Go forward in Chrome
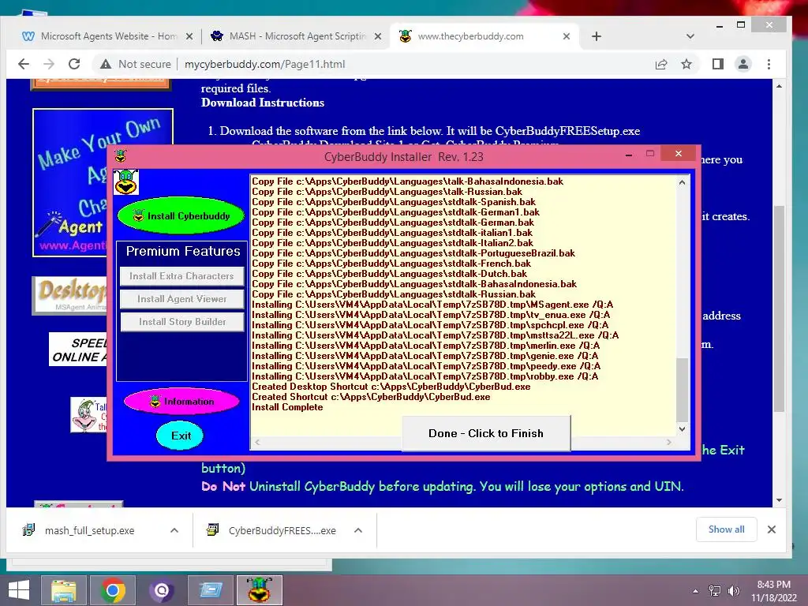 [49, 64]
